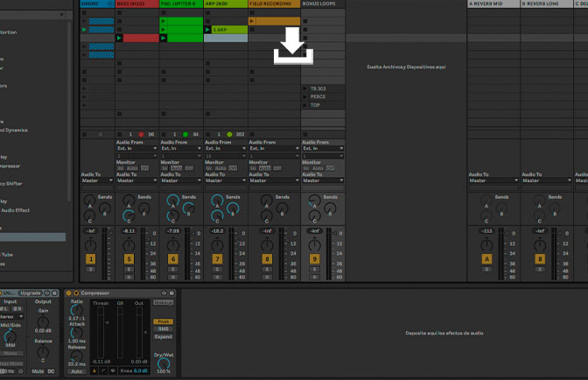Toggle track 7 activator button
Image resolution: width=588 pixels, height=380 pixels.
click(216, 259)
